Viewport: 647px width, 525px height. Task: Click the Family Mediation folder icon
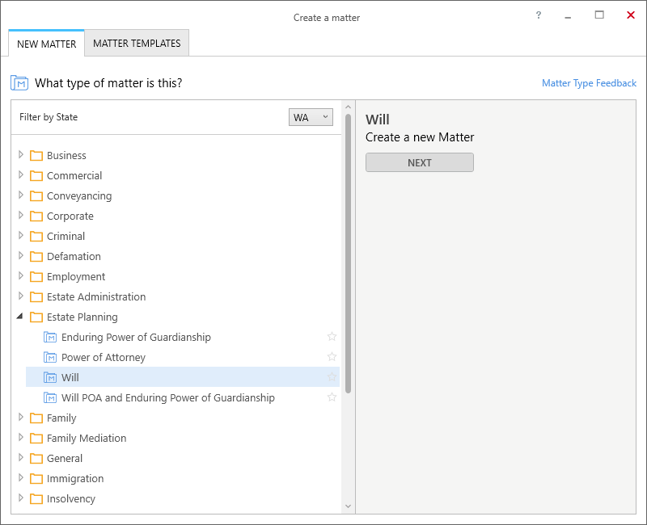pos(36,438)
